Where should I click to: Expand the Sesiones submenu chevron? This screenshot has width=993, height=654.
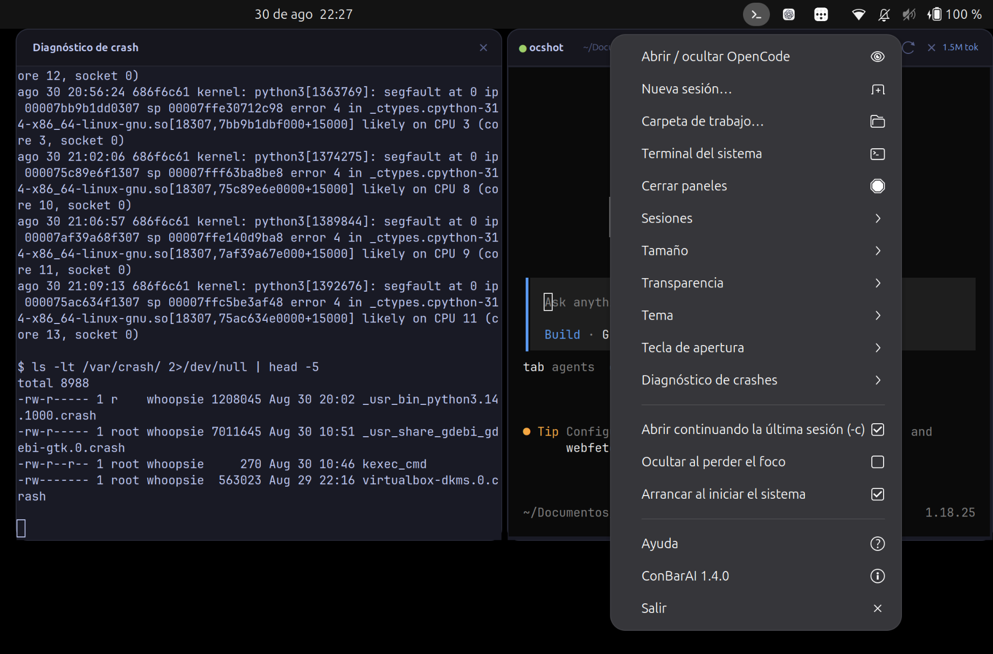[x=878, y=218]
